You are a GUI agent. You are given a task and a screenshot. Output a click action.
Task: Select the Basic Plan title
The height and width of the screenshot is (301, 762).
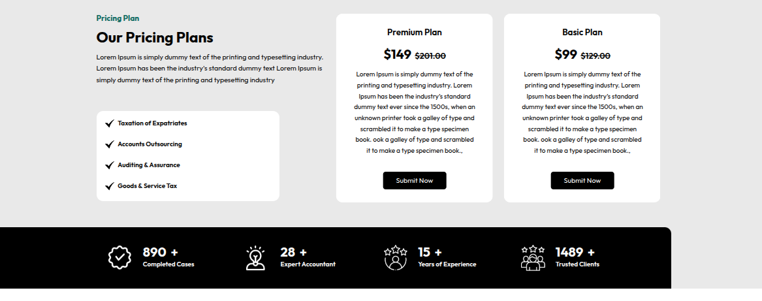pos(582,32)
